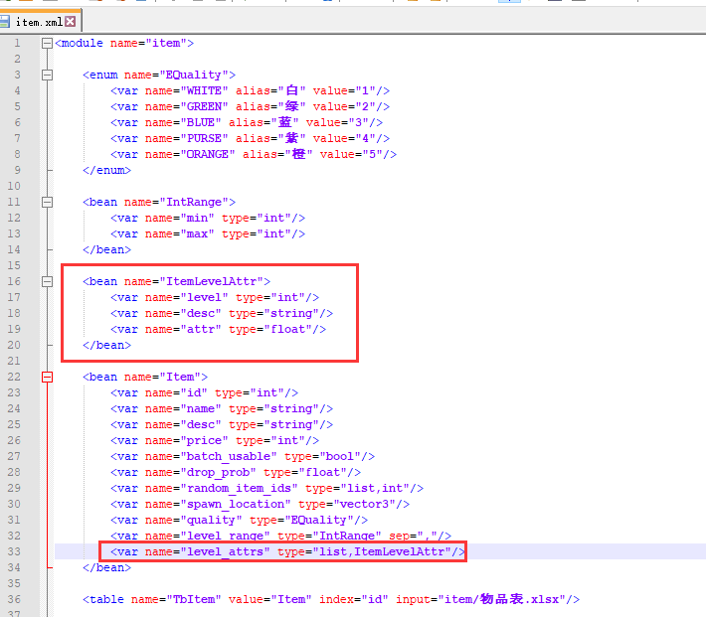
Task: Place cursor in the TbItem table tag
Action: coord(107,599)
